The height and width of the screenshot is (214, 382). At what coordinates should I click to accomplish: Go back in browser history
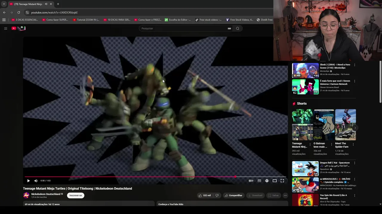click(4, 12)
